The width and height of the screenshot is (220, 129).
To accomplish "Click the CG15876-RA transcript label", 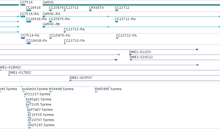I will click(x=59, y=19).
